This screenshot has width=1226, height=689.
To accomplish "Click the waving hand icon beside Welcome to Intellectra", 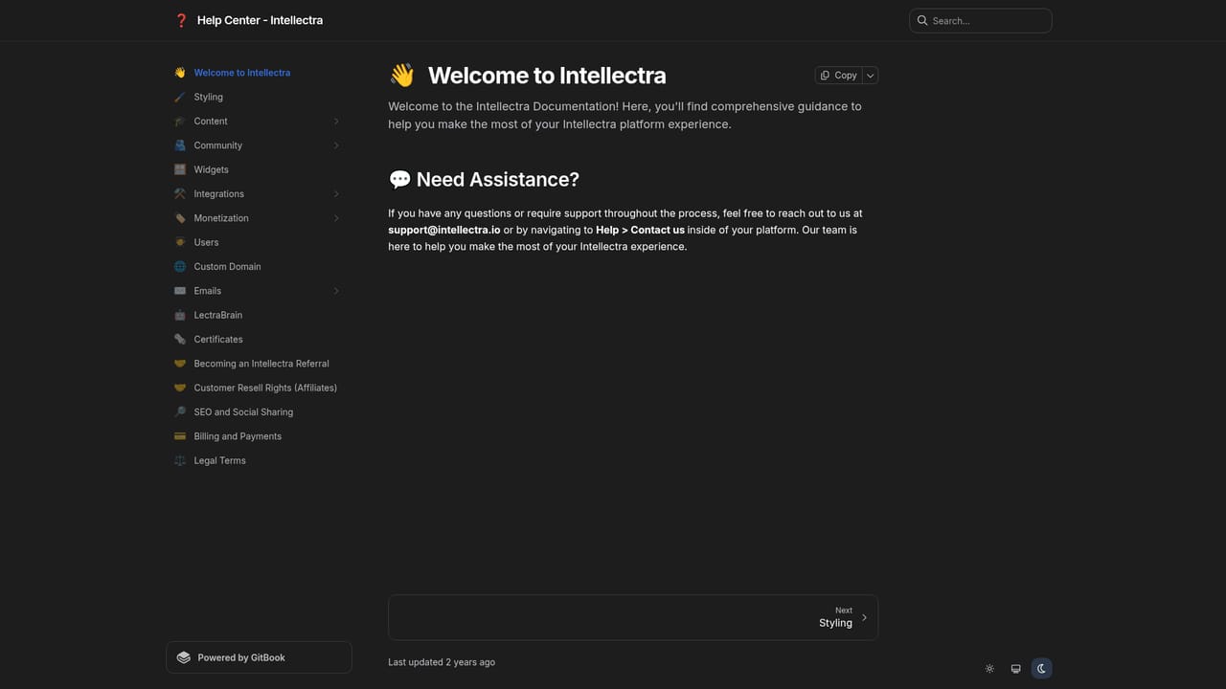I will point(180,73).
